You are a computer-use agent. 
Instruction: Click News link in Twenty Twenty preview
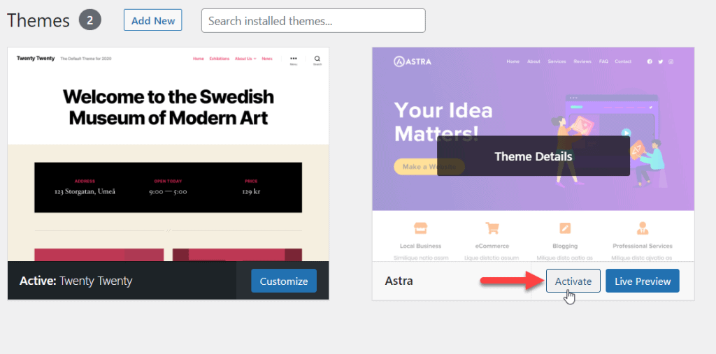point(266,59)
